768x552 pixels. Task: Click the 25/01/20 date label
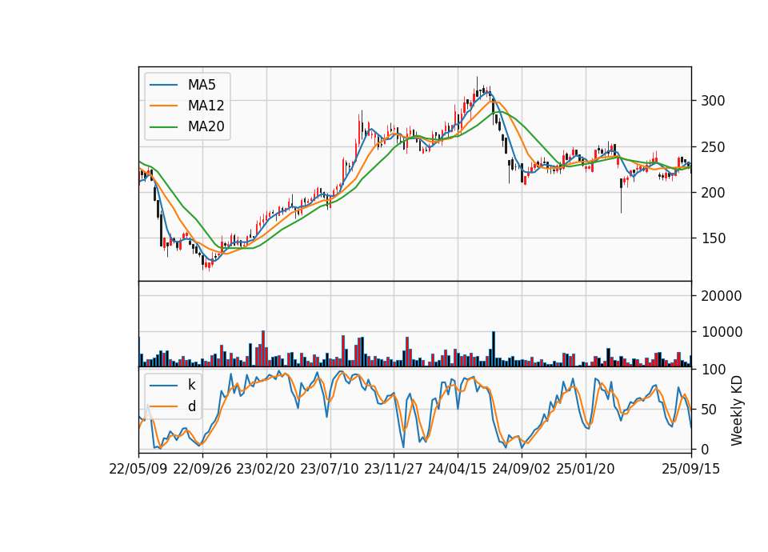[586, 469]
